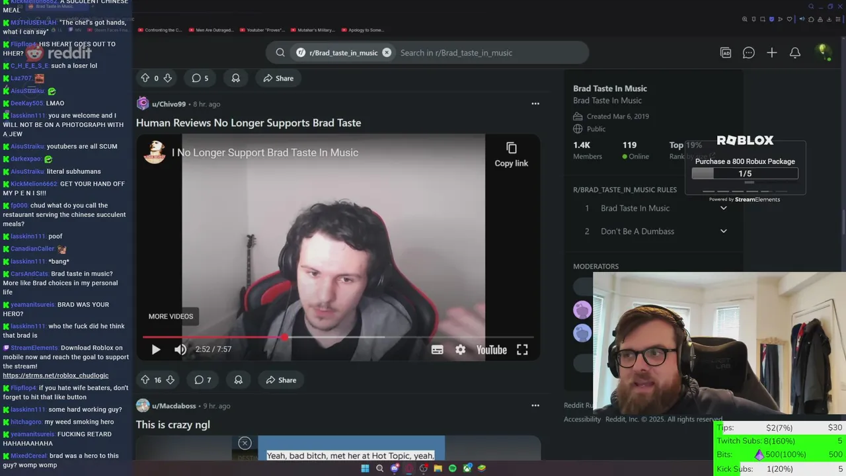The height and width of the screenshot is (476, 846).
Task: Open the 'Brad Taste In Music' sidebar title
Action: click(610, 89)
